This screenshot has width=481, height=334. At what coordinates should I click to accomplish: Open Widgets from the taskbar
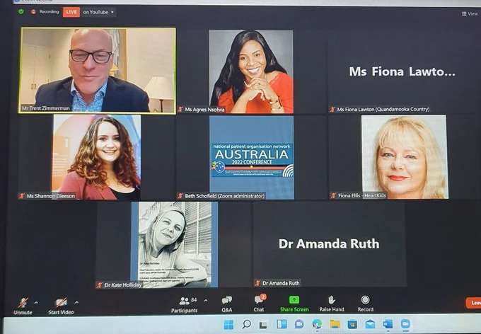(282, 324)
